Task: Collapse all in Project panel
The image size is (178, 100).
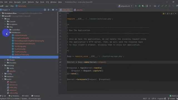Action: click(48, 10)
